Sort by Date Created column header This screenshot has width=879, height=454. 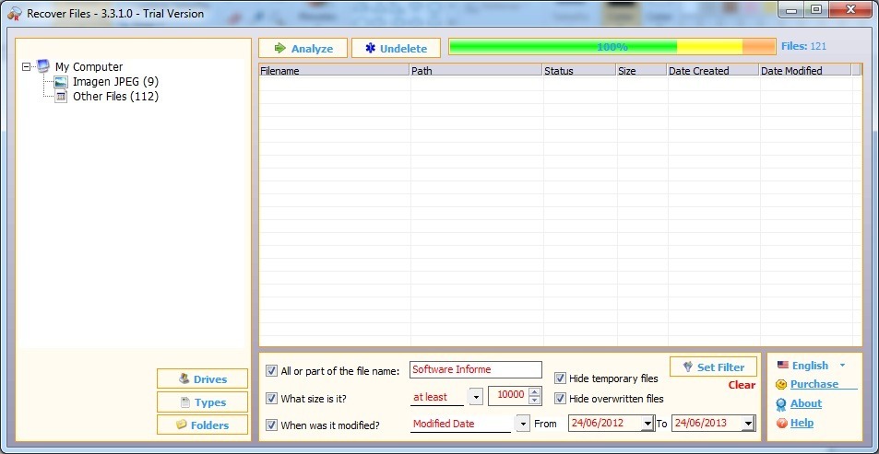pos(713,71)
